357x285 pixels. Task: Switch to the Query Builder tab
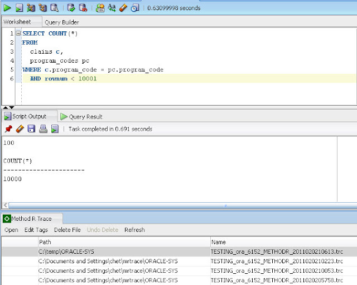61,22
